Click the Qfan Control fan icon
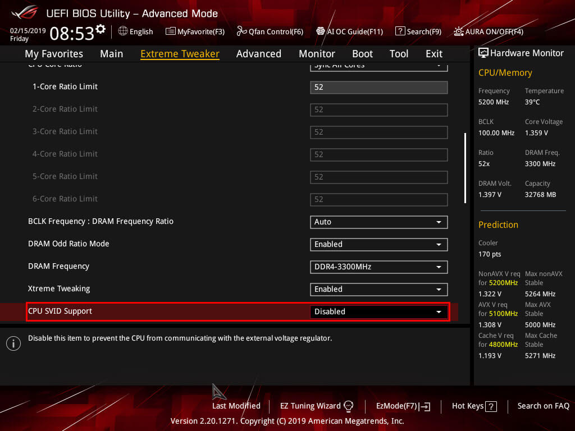This screenshot has height=431, width=575. click(x=241, y=31)
